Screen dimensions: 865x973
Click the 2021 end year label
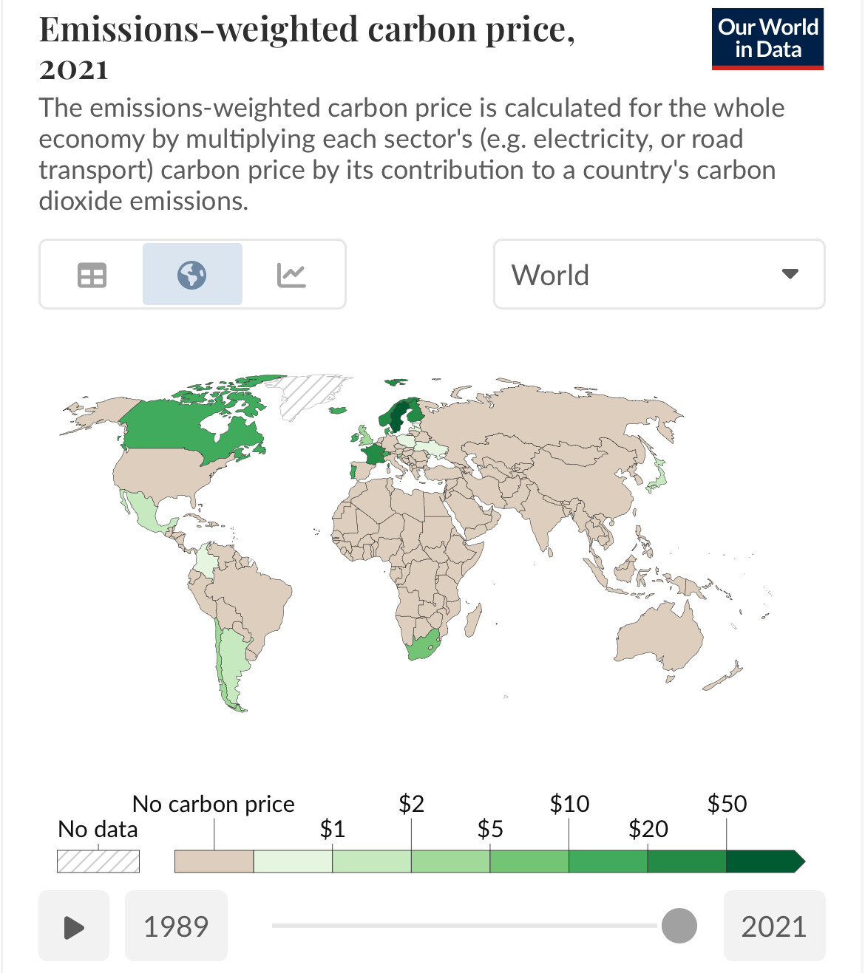coord(773,926)
